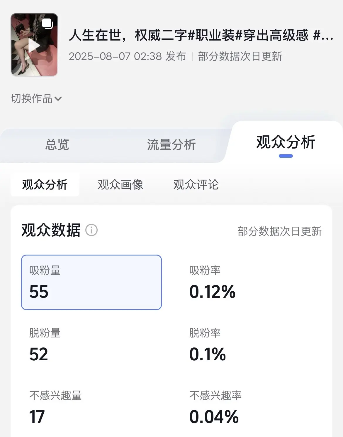The image size is (343, 437).
Task: Click the info icon beside 观众数据
Action: pyautogui.click(x=91, y=230)
